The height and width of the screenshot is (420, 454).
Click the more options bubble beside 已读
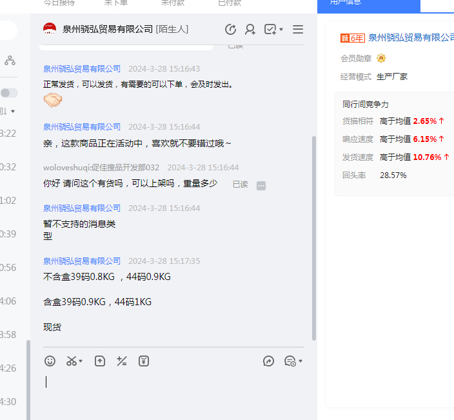(261, 185)
